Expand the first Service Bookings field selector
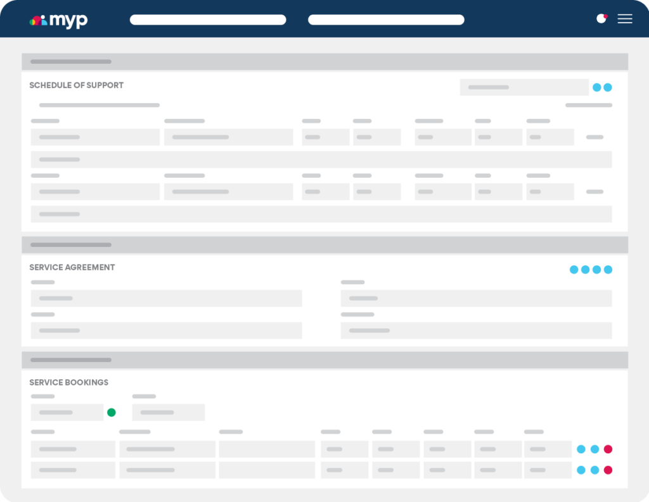649x502 pixels. [x=67, y=412]
